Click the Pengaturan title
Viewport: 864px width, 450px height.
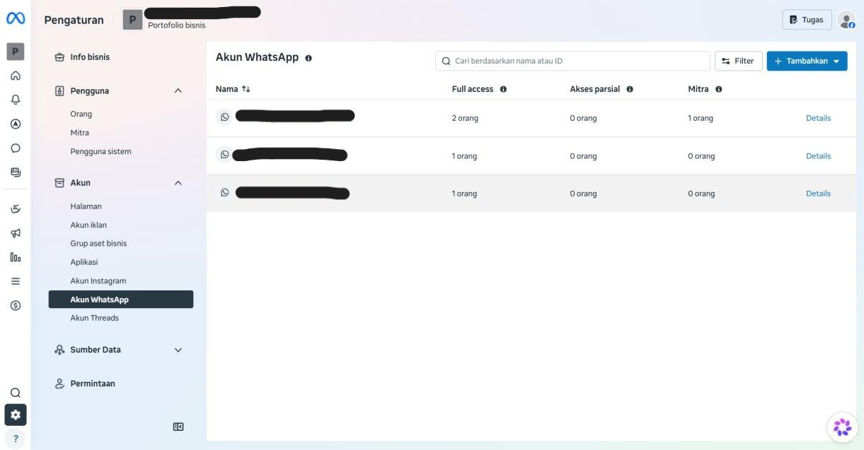click(74, 20)
